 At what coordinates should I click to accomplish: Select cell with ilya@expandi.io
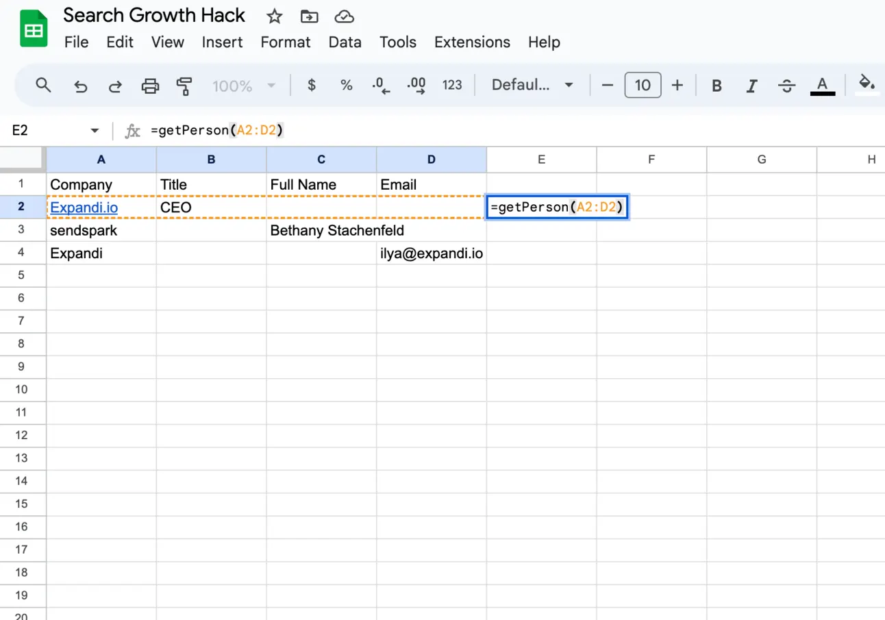click(x=432, y=253)
